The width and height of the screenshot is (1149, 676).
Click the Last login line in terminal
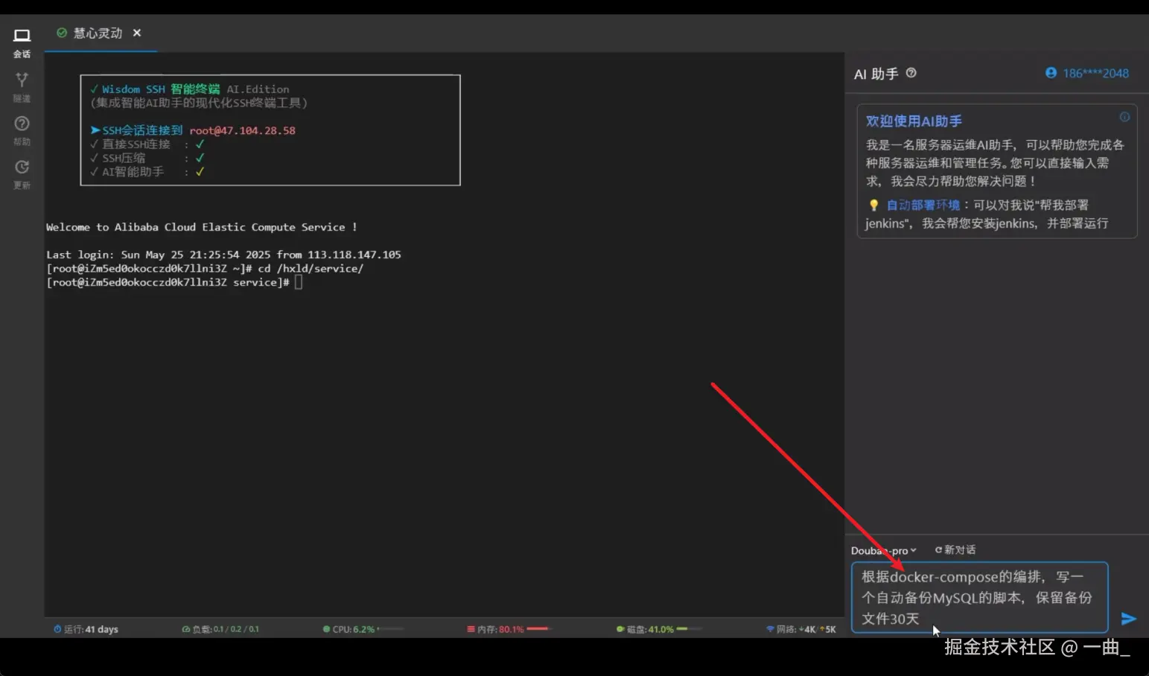click(x=223, y=255)
